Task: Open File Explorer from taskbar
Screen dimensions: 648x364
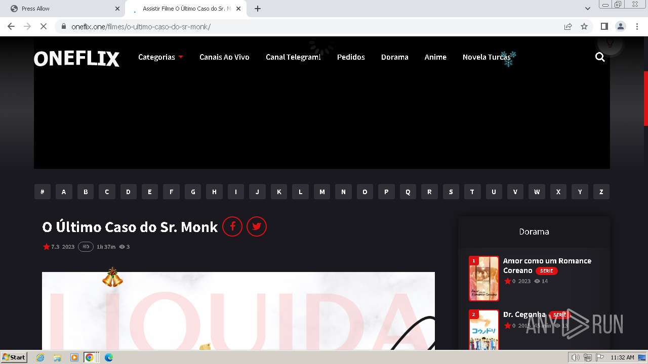Action: [57, 357]
